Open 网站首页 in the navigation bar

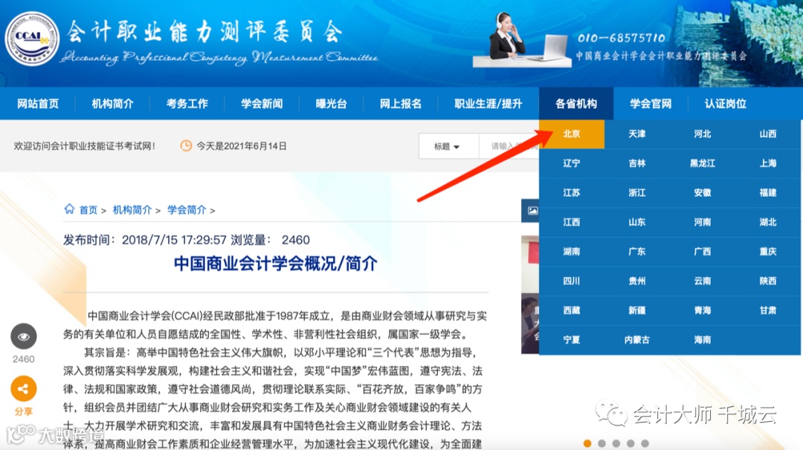tap(38, 104)
